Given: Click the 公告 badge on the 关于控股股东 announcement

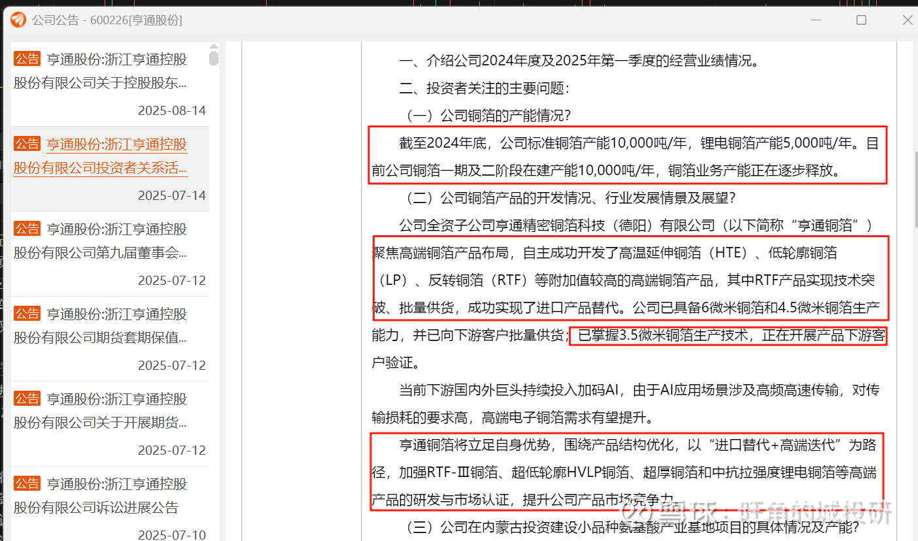Looking at the screenshot, I should [x=27, y=59].
